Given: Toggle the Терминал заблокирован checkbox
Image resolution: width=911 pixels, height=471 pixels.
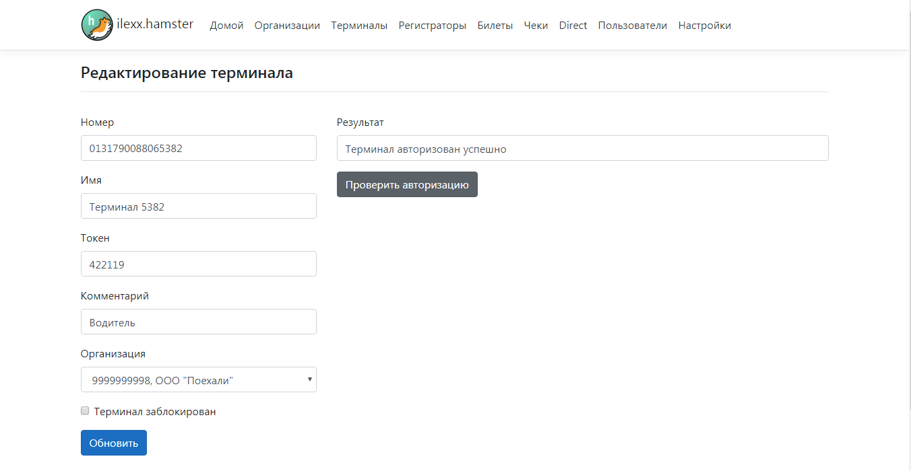Looking at the screenshot, I should pos(85,411).
